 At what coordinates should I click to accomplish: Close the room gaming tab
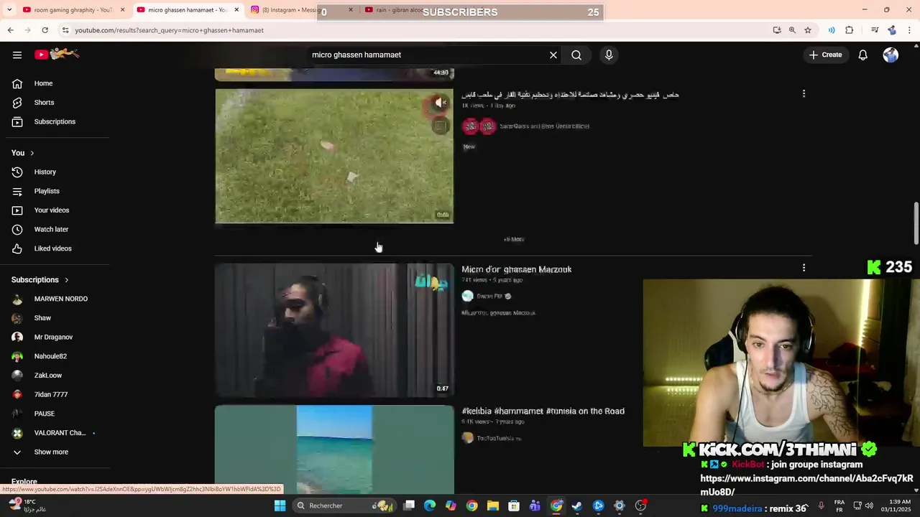[x=122, y=10]
